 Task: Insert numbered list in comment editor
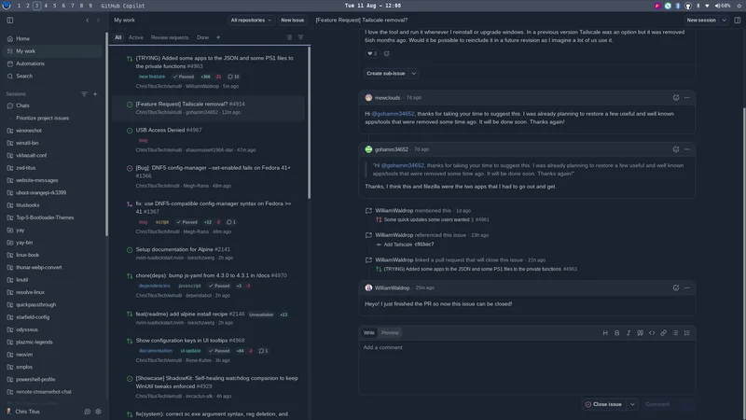[x=687, y=333]
